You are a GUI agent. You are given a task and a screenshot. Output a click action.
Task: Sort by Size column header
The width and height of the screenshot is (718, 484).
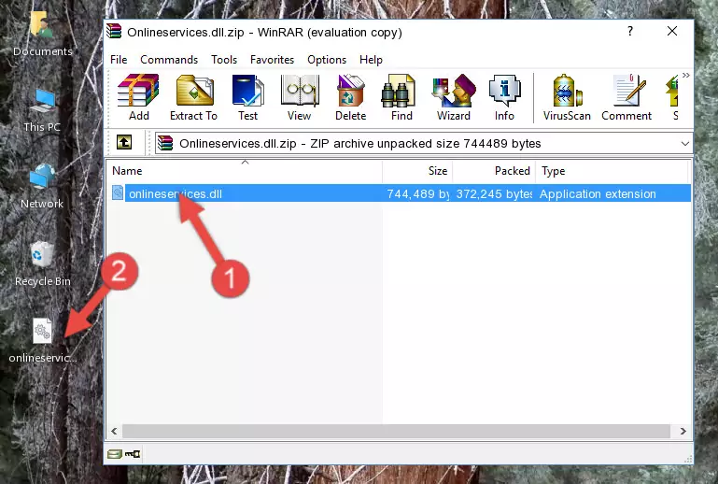(417, 171)
